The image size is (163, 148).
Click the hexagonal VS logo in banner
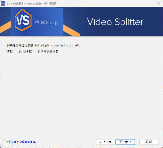coord(23,20)
